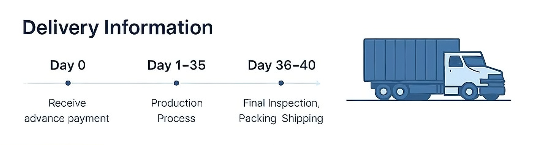Click the Day 1–35 label
This screenshot has width=535, height=145.
[x=176, y=65]
